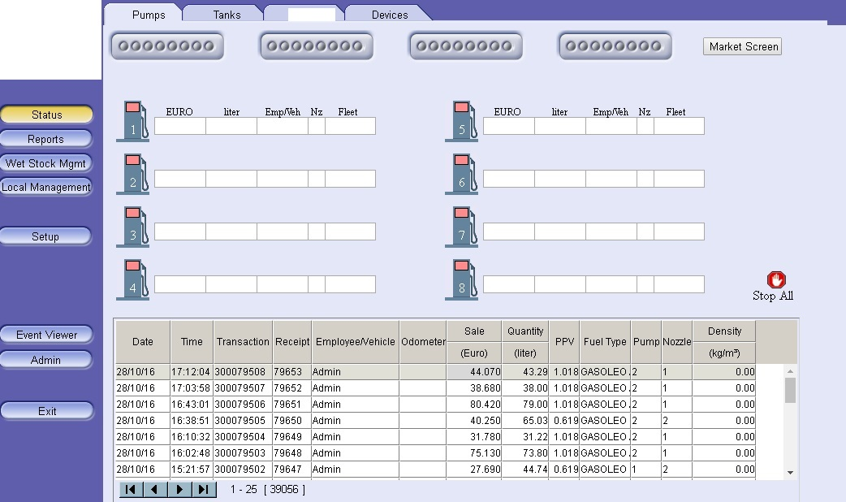Screen dimensions: 846x502
Task: Select the pump 6 fuel dispenser icon
Action: (463, 175)
